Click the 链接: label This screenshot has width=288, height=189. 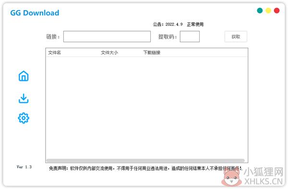pos(53,37)
